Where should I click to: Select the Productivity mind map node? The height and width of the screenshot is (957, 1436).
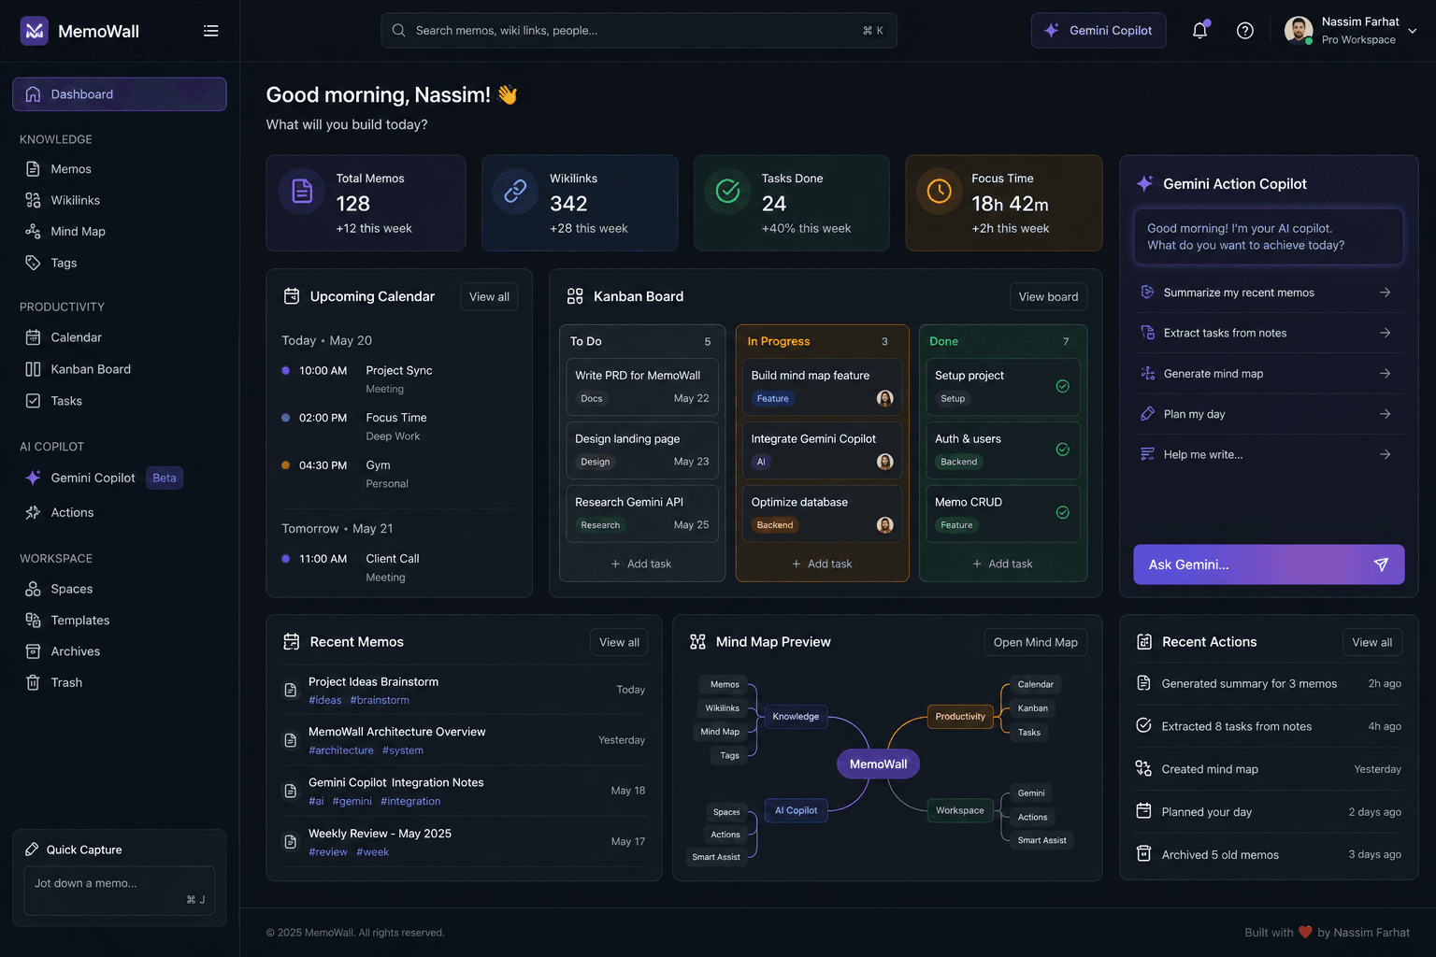point(960,717)
